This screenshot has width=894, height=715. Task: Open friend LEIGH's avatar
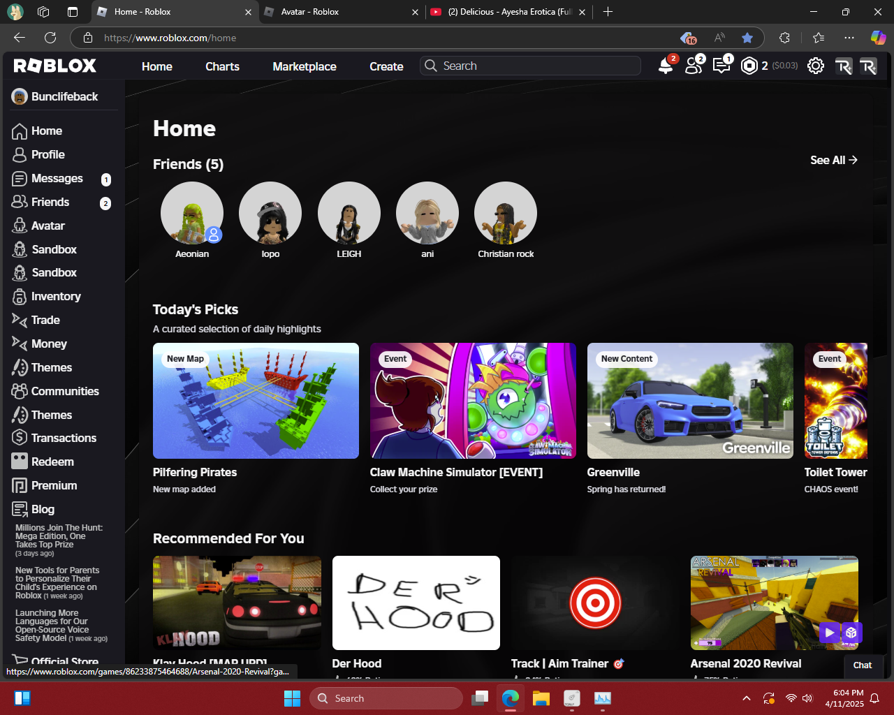[x=349, y=213]
